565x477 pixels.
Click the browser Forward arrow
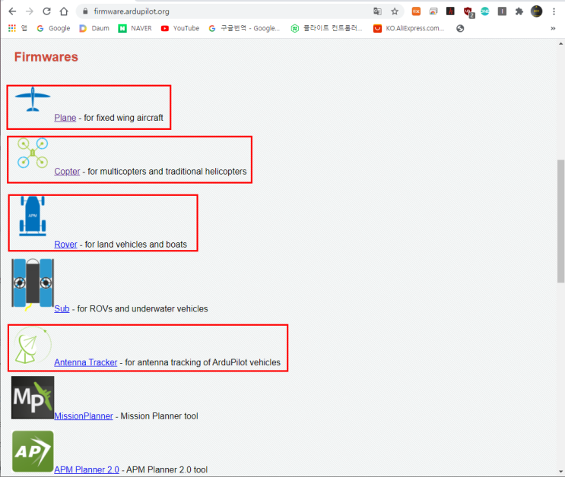tap(30, 11)
